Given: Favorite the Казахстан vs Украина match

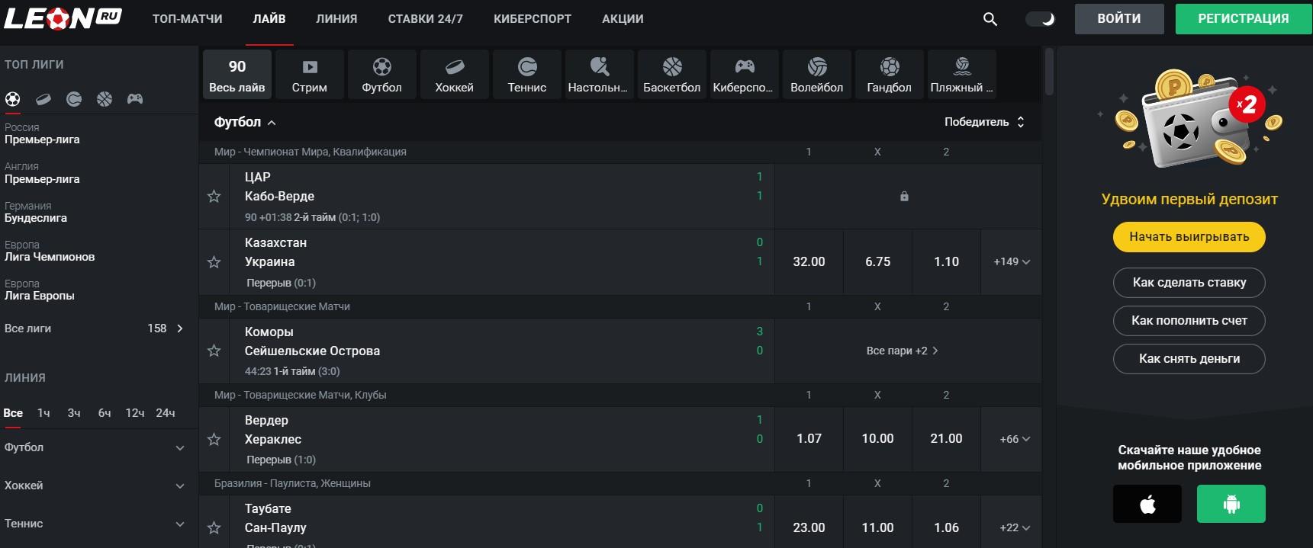Looking at the screenshot, I should (x=214, y=262).
